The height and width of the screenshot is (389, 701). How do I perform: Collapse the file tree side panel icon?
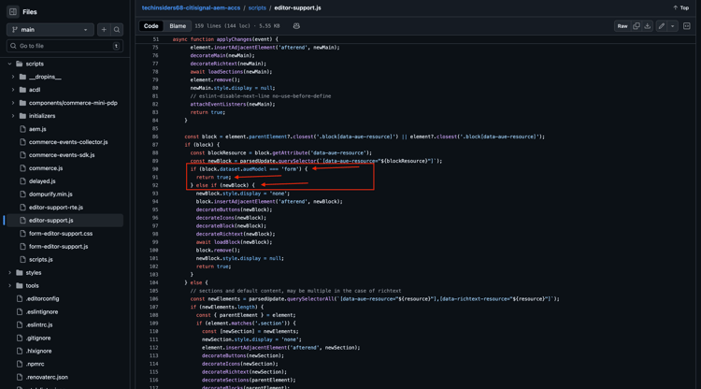[x=12, y=12]
